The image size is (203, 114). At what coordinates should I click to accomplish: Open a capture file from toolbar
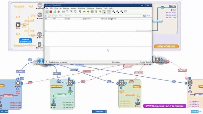pos(63,12)
